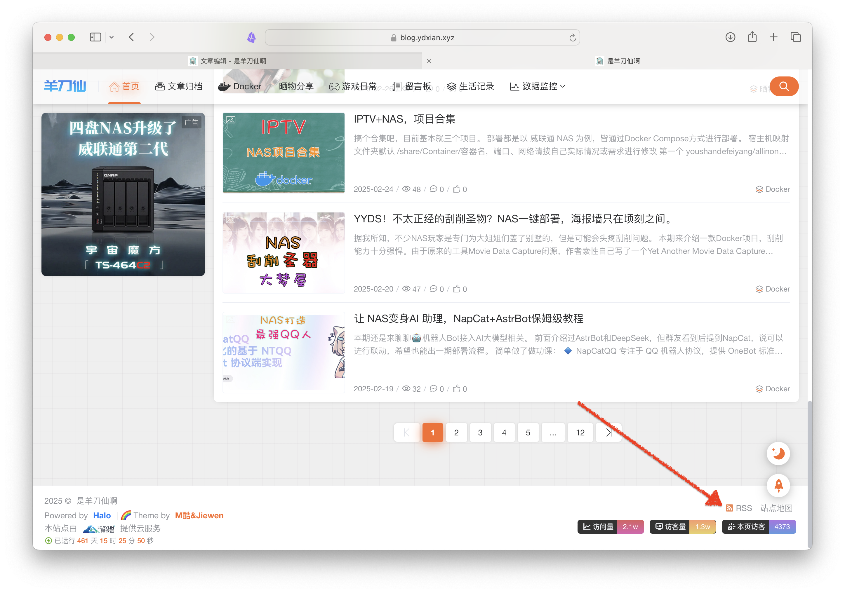Jump to the last page with the arrow

pos(609,432)
